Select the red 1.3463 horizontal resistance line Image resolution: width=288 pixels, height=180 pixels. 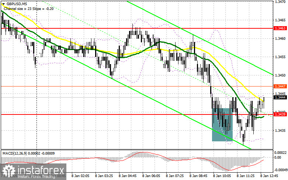pyautogui.click(x=137, y=28)
